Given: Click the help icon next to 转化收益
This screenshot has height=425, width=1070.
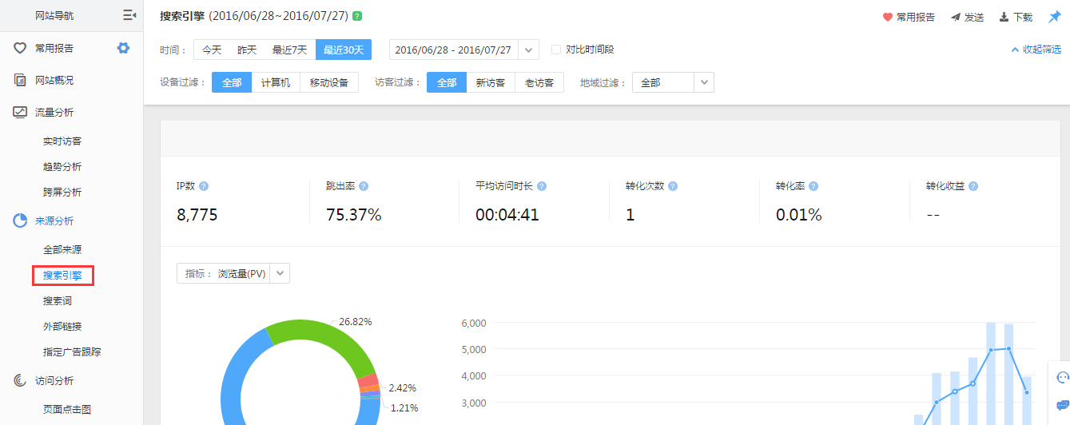Looking at the screenshot, I should click(973, 186).
